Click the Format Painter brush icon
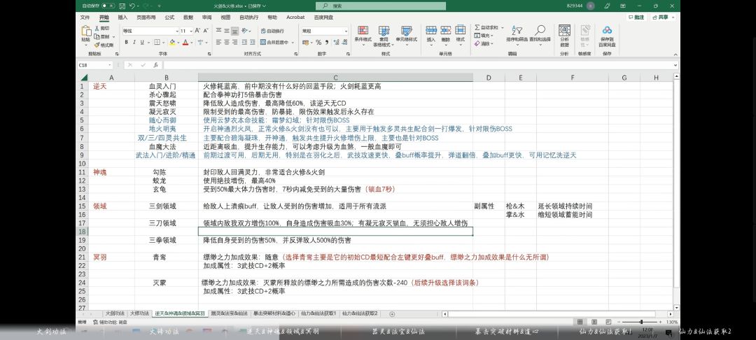Screen dimensions: 756x340 97,45
